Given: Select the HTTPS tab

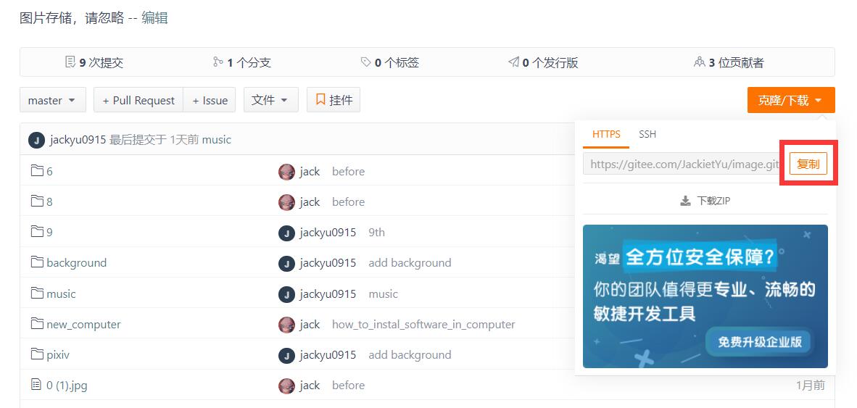Looking at the screenshot, I should pos(606,134).
